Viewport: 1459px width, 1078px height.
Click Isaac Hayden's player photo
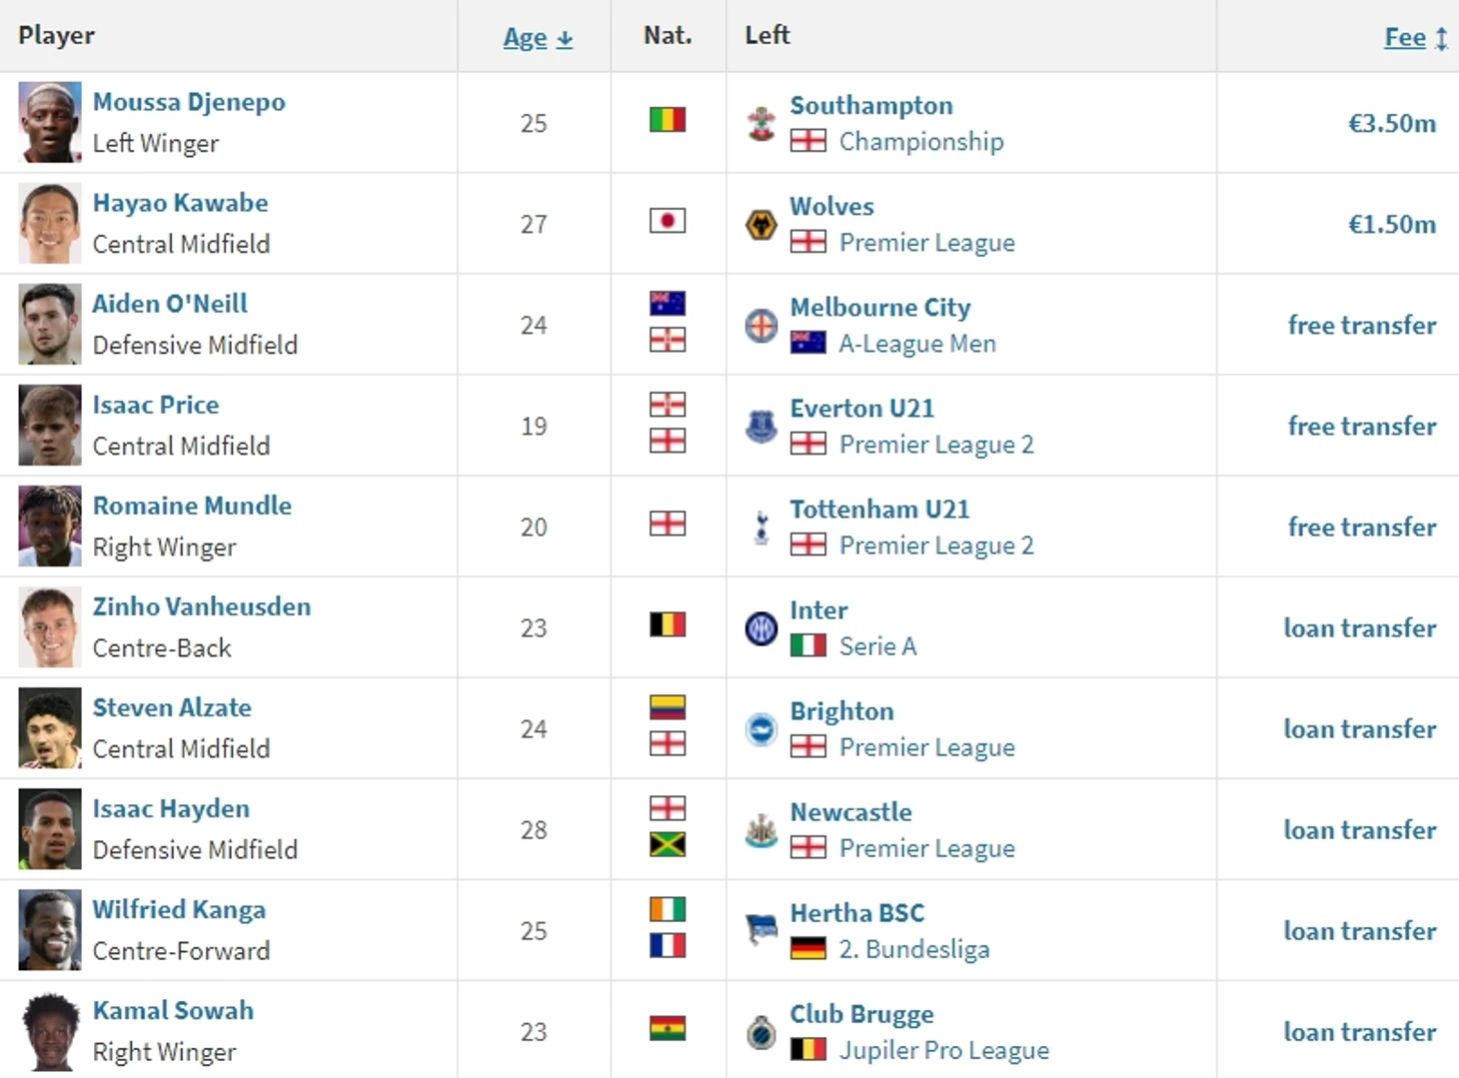coord(49,829)
